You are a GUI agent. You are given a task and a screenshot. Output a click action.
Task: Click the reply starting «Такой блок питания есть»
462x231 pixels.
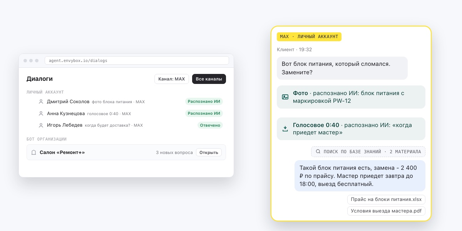tap(360, 176)
